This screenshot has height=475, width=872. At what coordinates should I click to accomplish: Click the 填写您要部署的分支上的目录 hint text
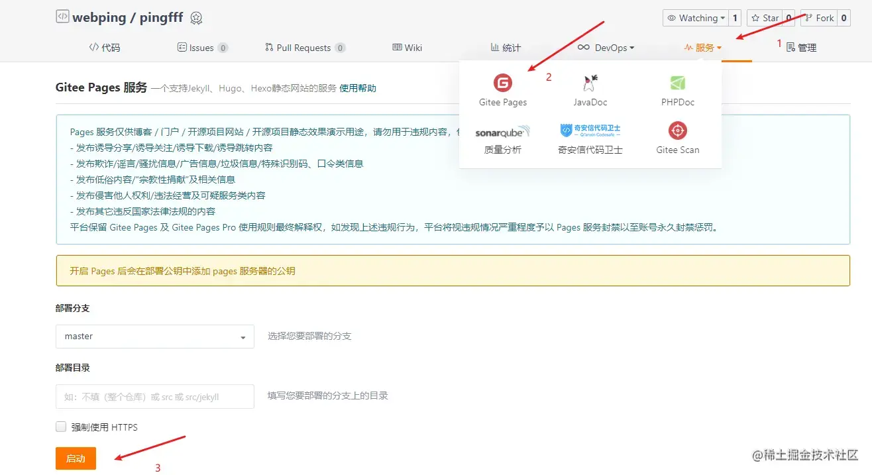[x=328, y=396]
